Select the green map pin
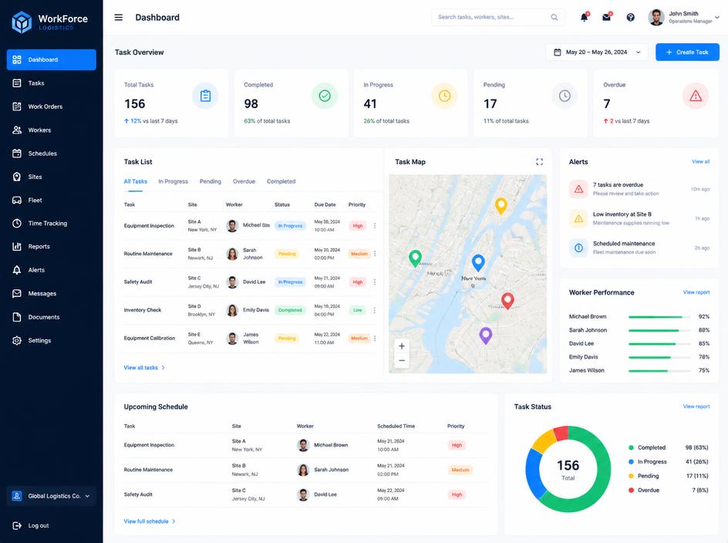The width and height of the screenshot is (728, 543). [x=415, y=258]
